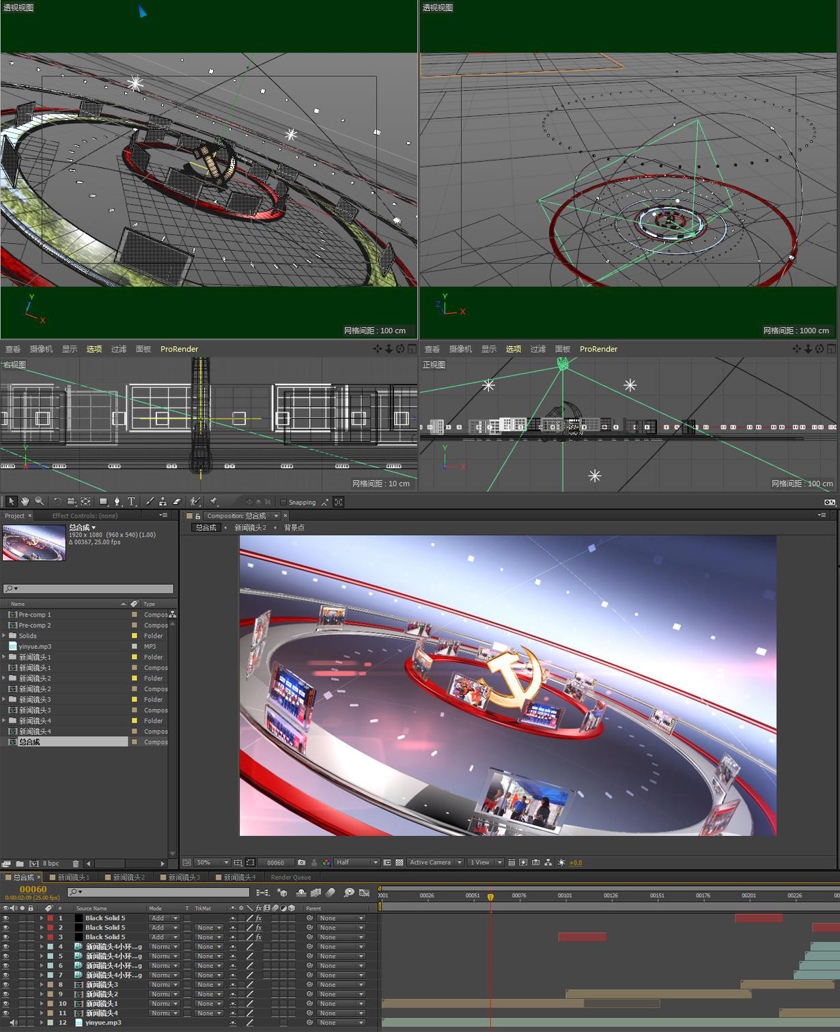Viewport: 840px width, 1032px height.
Task: Open the Active Camera view dropdown
Action: tap(435, 863)
